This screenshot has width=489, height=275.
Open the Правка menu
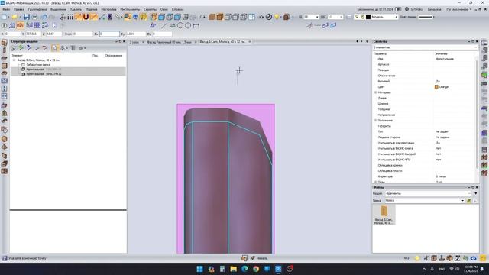pos(18,9)
